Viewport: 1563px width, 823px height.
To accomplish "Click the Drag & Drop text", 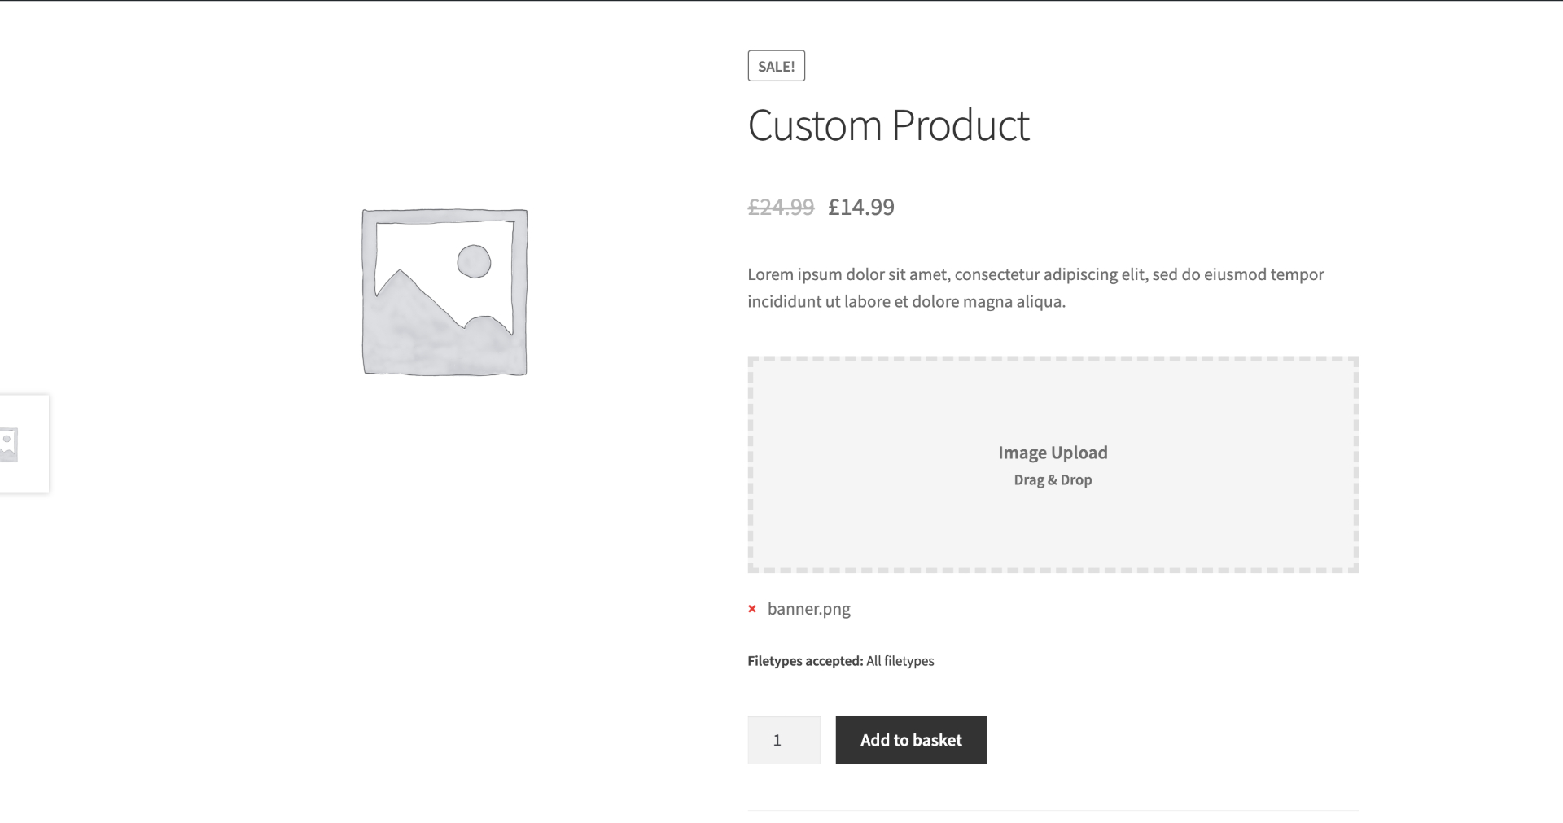I will (1053, 480).
